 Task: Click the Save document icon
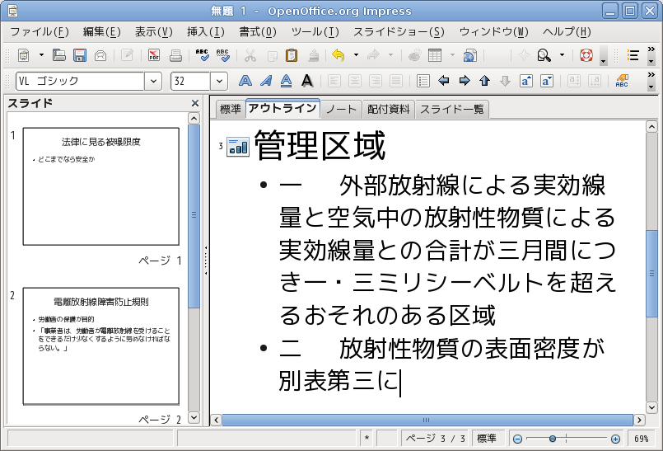(80, 56)
